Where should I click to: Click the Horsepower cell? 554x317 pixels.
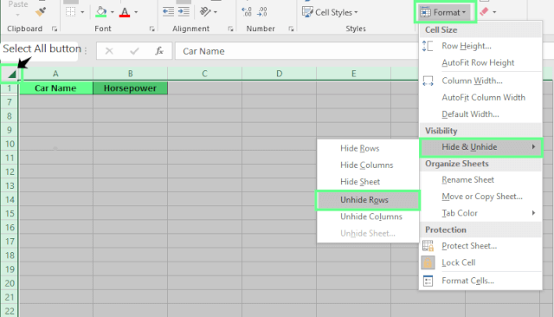[131, 88]
